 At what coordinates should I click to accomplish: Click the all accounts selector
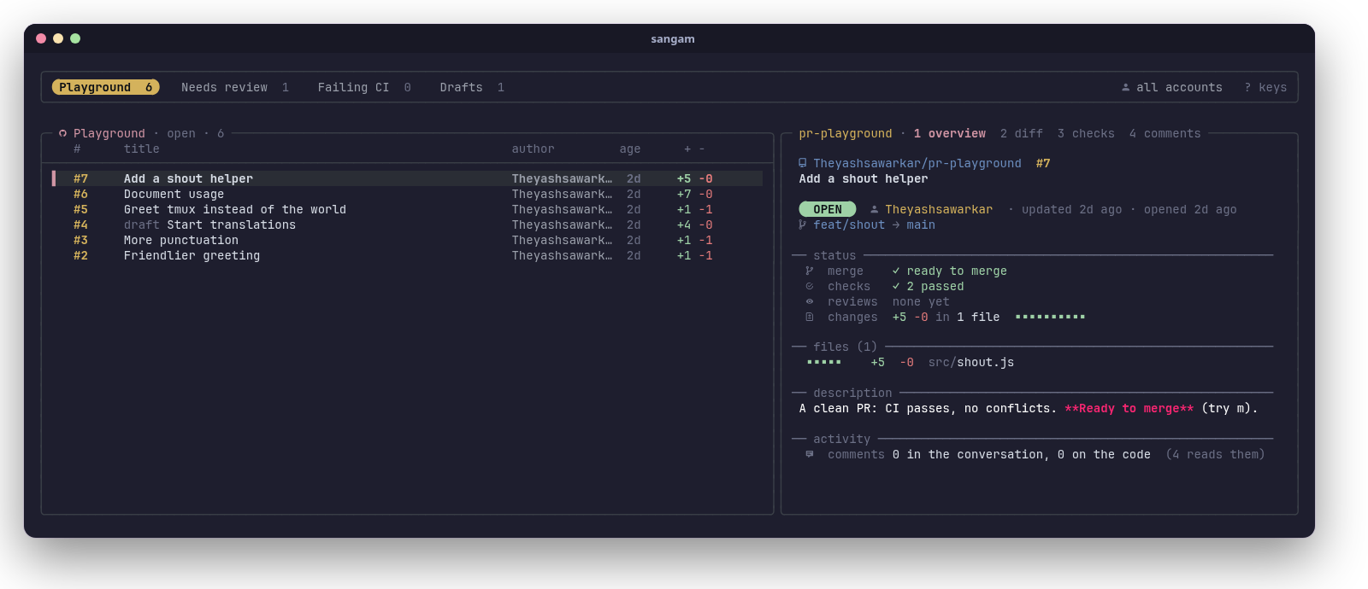pyautogui.click(x=1171, y=87)
